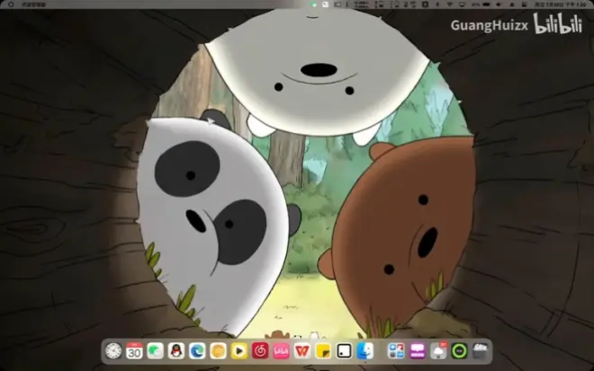Open the Calendar showing date 30
The width and height of the screenshot is (594, 371).
pyautogui.click(x=134, y=350)
